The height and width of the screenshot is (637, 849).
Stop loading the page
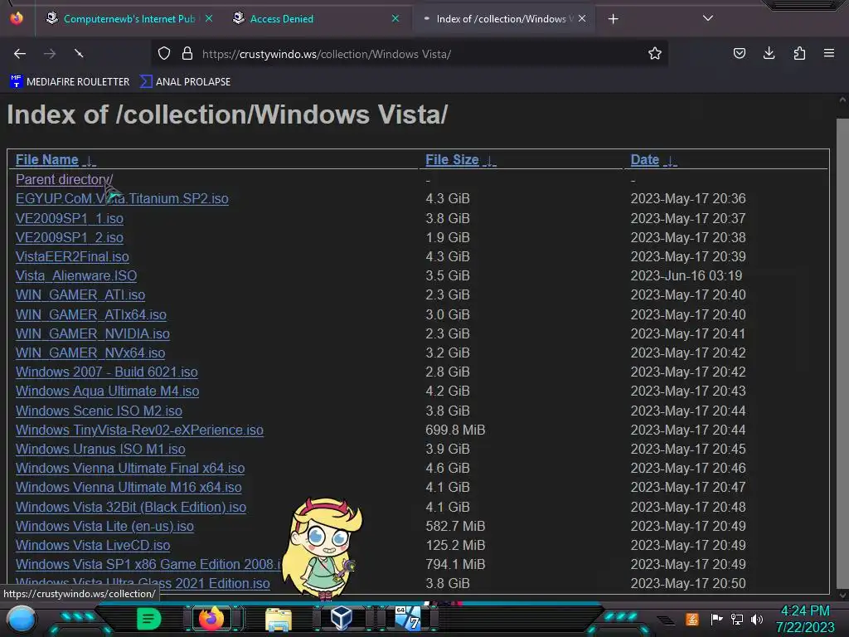point(79,54)
